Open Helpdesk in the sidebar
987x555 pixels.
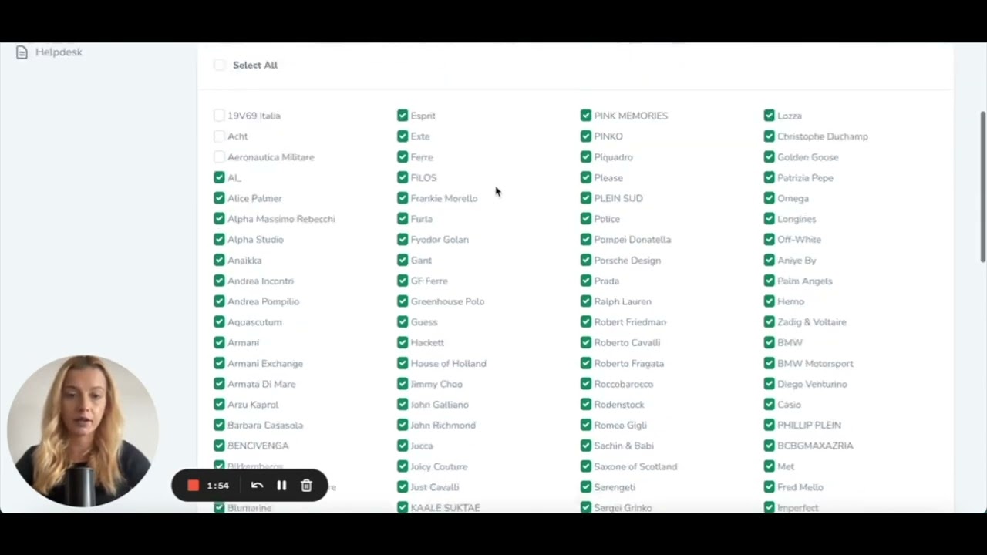pos(59,52)
